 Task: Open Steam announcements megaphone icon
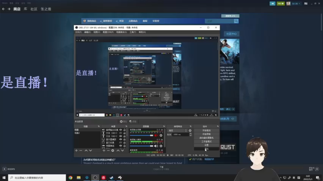point(272,4)
